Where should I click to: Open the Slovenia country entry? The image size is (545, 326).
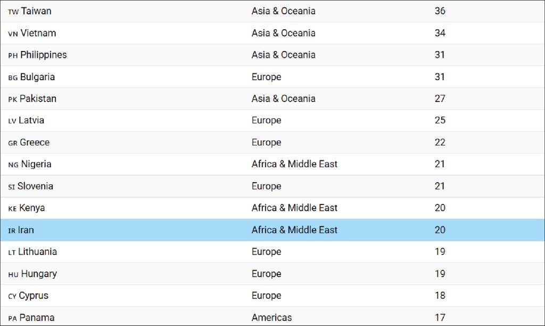[35, 186]
